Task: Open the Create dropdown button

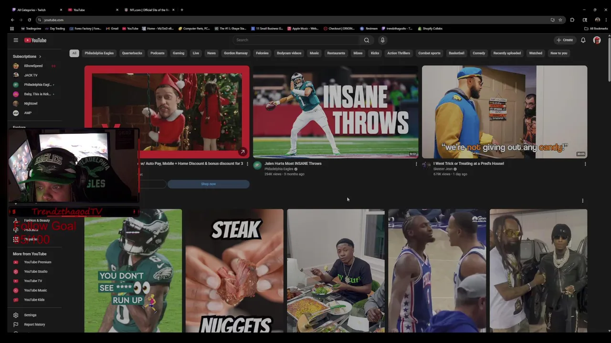Action: pyautogui.click(x=564, y=40)
